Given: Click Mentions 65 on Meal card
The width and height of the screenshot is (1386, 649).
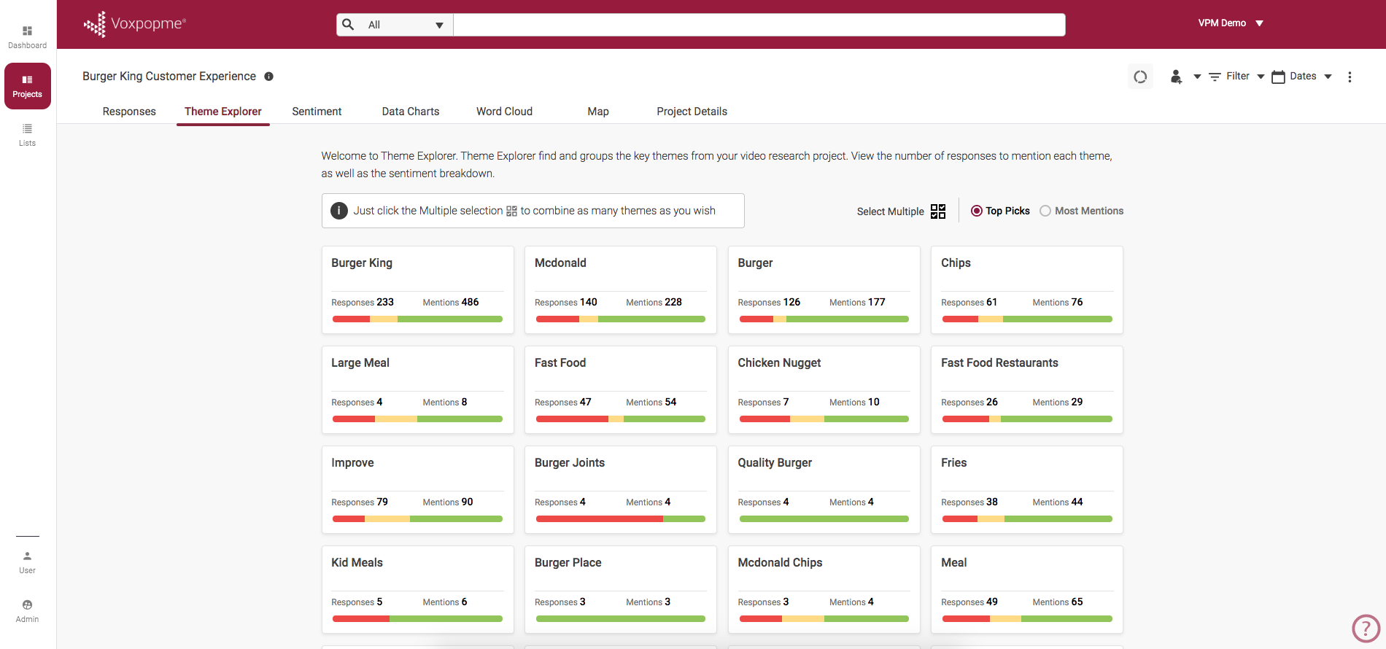Looking at the screenshot, I should tap(1058, 602).
